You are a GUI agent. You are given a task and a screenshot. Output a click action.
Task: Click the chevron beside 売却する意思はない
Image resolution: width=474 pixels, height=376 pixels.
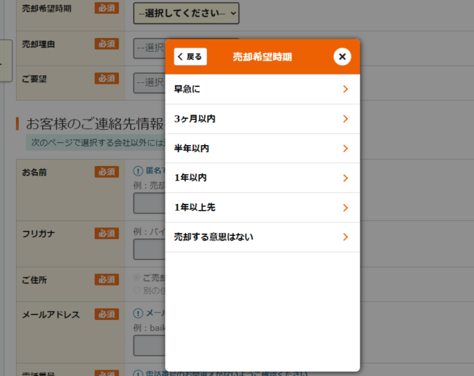(346, 237)
